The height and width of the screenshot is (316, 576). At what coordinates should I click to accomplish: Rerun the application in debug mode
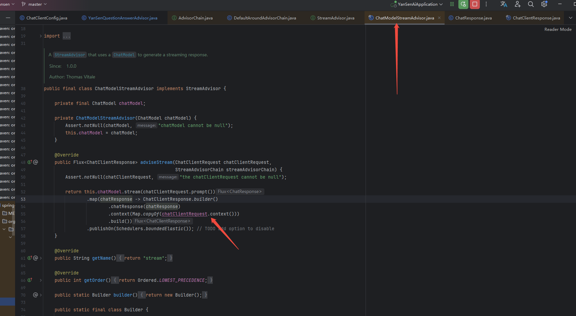click(463, 4)
